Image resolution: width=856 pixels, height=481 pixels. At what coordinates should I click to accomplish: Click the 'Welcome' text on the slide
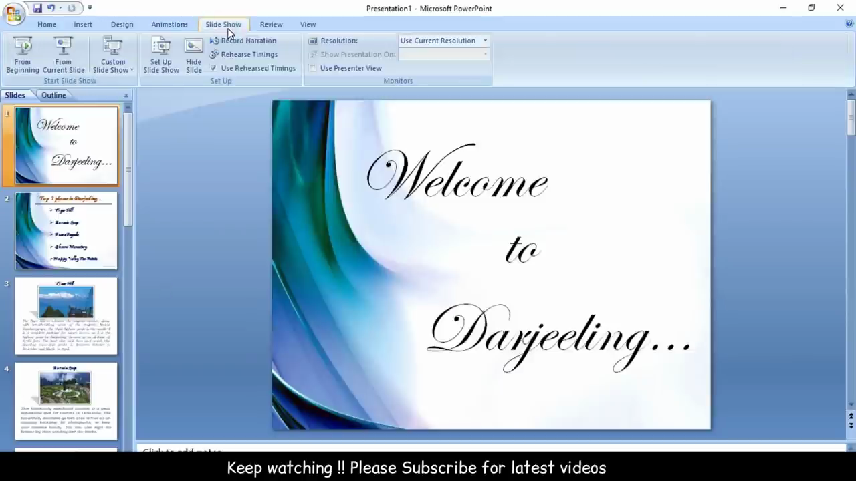tap(457, 172)
